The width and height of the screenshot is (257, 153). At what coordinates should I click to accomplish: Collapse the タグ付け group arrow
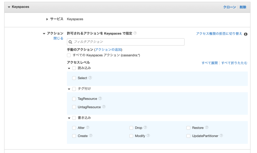(69, 89)
